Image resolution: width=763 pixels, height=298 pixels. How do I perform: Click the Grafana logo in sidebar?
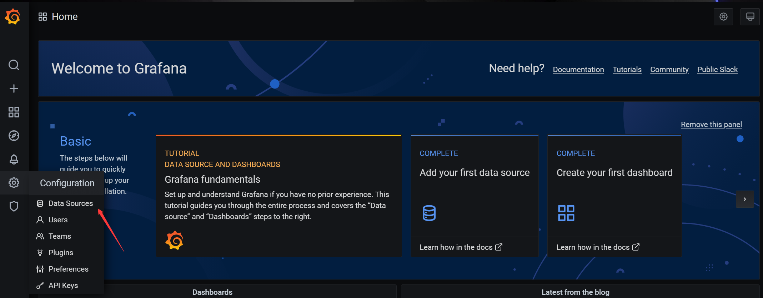coord(13,17)
